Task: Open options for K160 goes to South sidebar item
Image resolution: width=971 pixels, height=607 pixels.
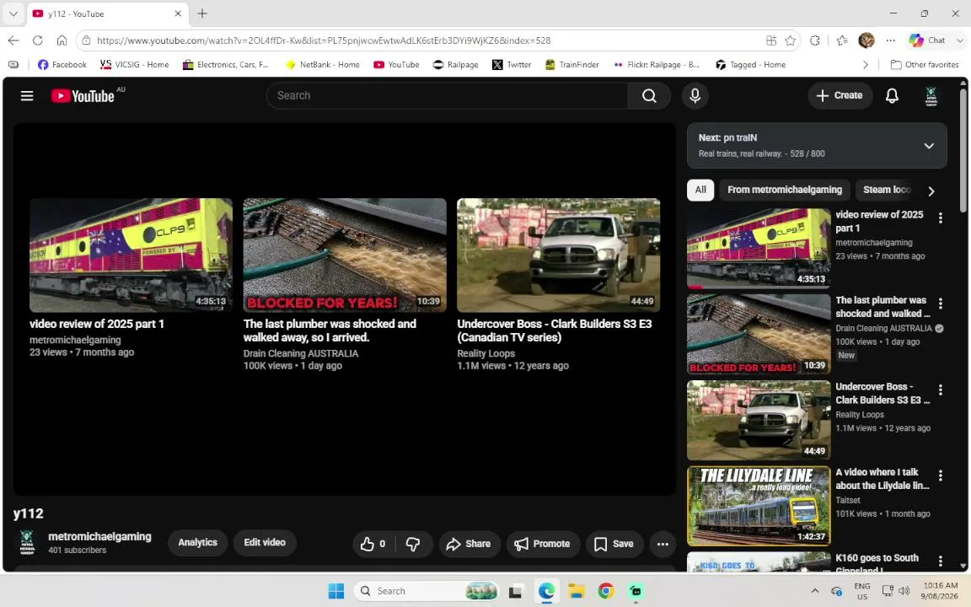Action: pos(940,561)
